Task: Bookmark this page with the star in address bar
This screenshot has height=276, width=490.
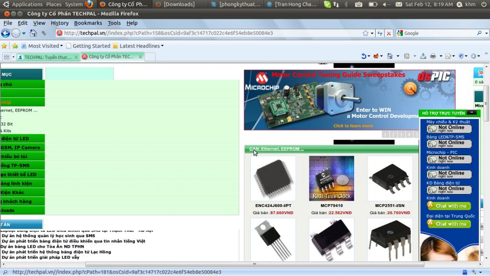Action: (x=365, y=33)
